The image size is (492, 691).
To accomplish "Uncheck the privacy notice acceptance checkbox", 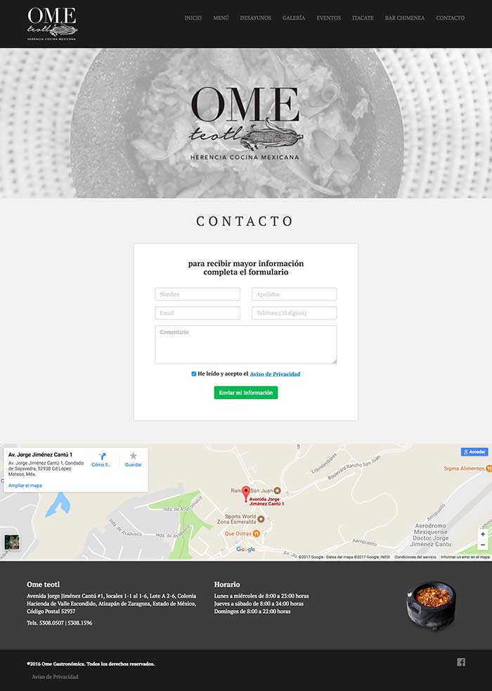I will point(193,374).
